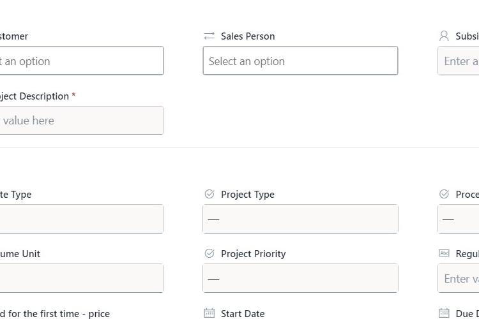
Task: Focus the Subsi Enter a text field
Action: pos(458,61)
